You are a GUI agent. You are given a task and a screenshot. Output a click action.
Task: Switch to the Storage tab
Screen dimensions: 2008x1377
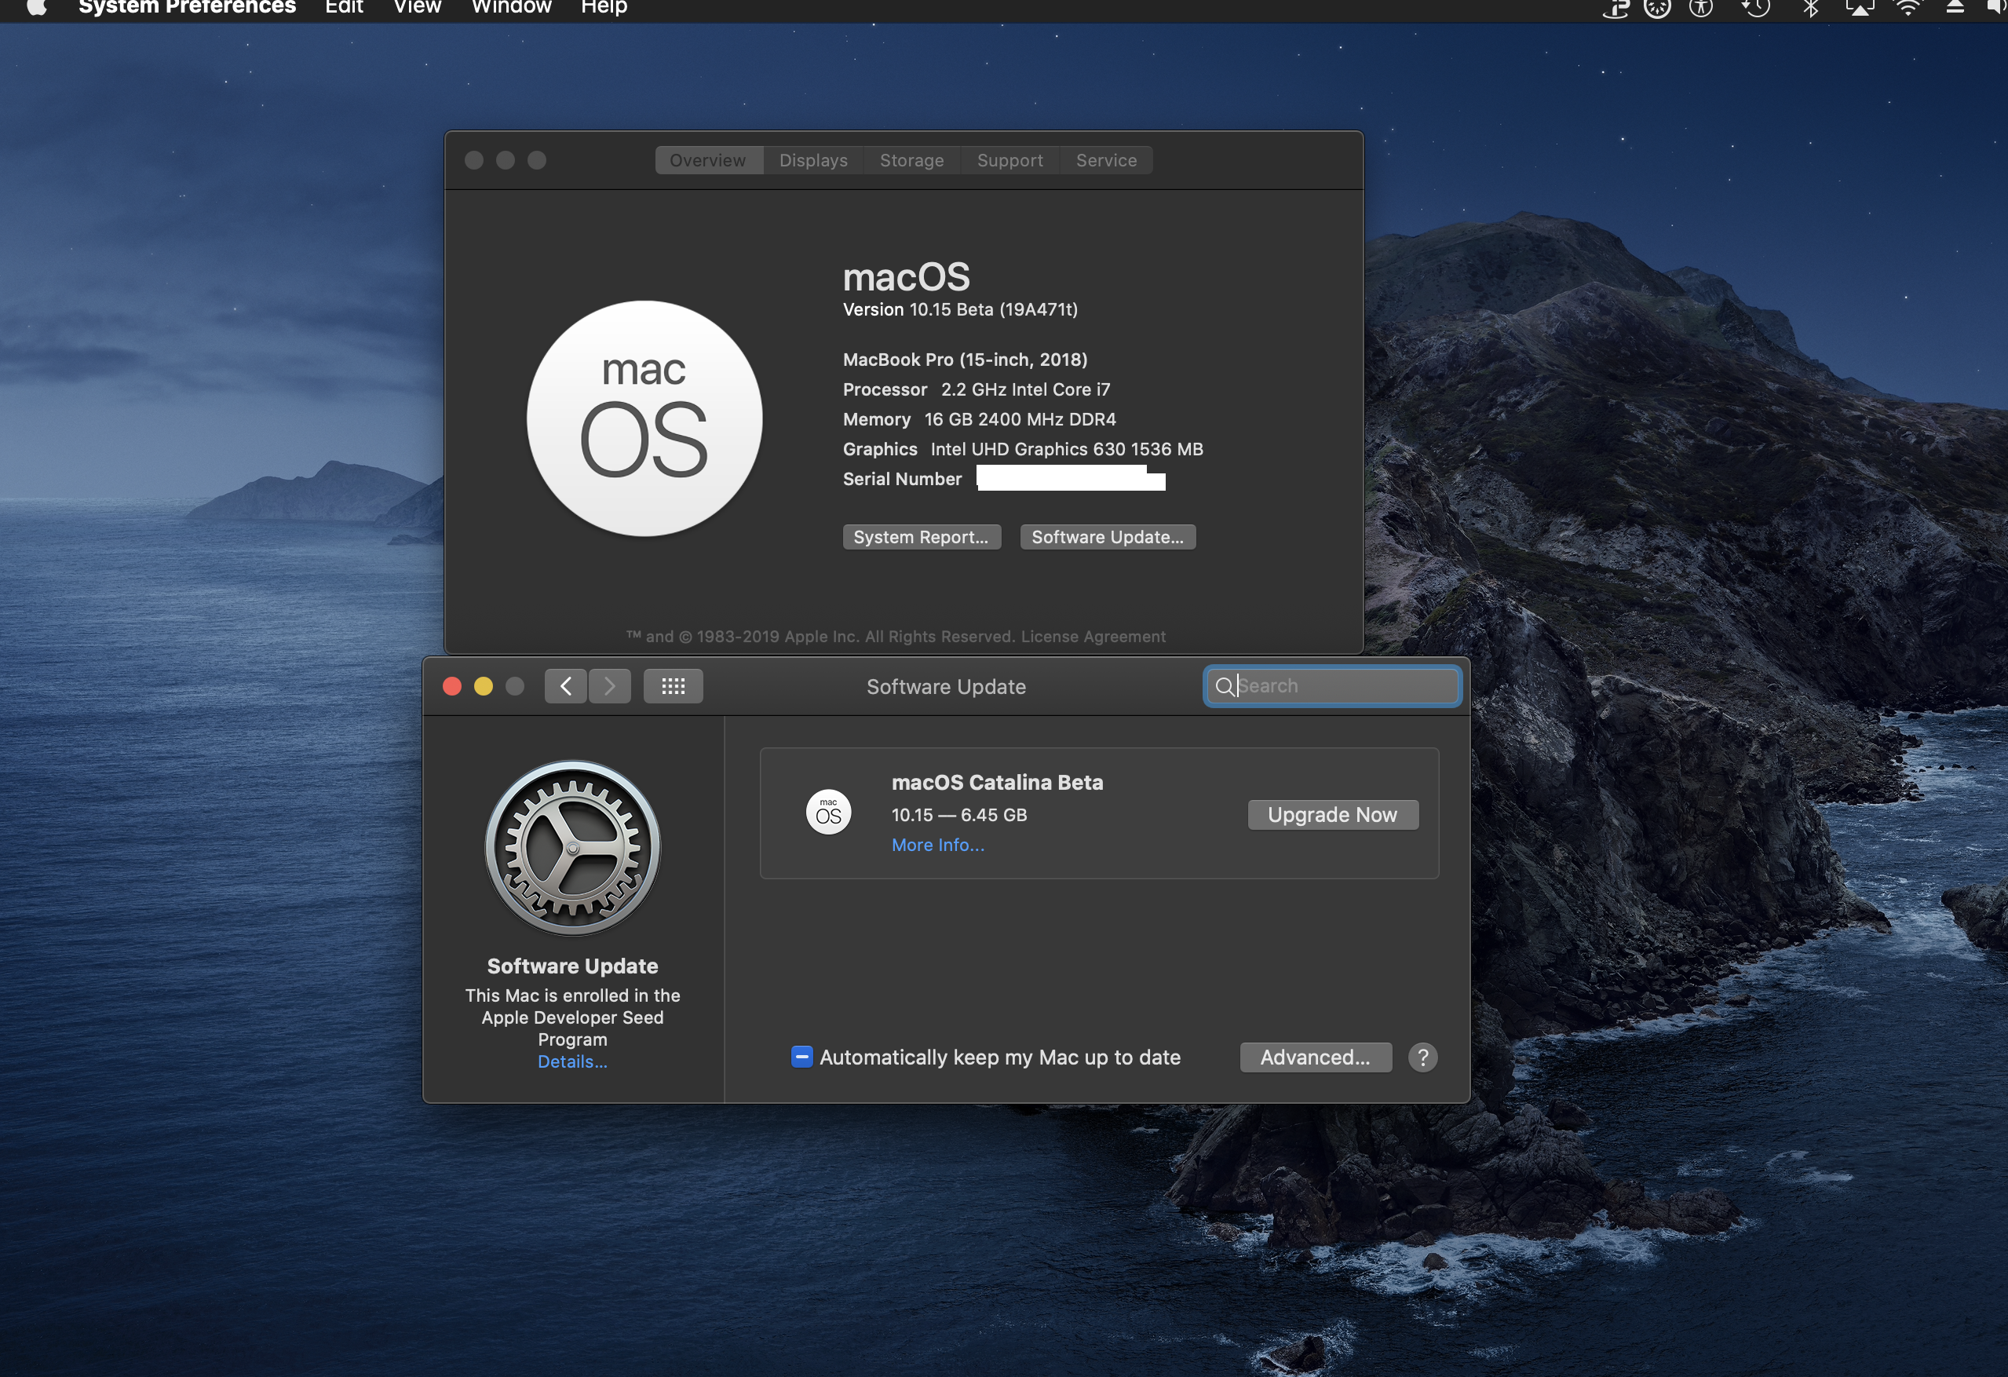(911, 161)
